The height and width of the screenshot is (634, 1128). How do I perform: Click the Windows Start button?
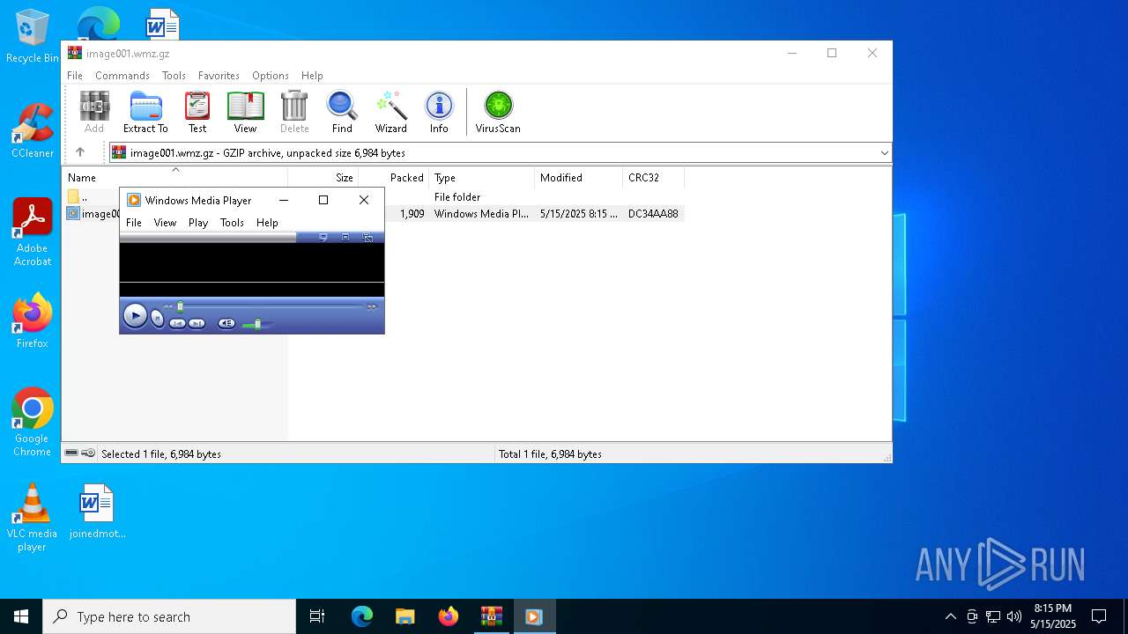tap(21, 616)
